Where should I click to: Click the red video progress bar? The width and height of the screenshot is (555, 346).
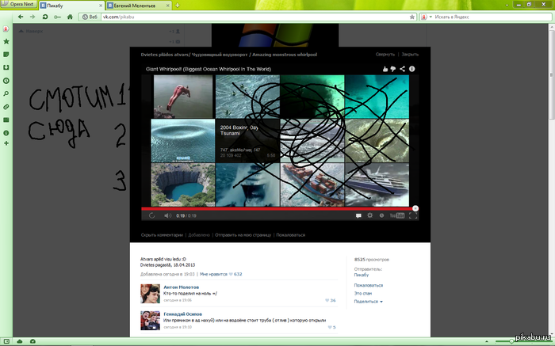[277, 208]
